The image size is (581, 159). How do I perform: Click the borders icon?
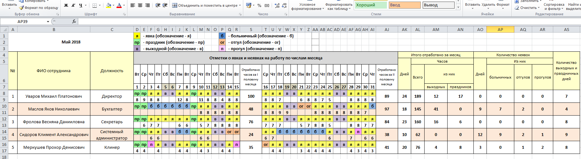click(x=94, y=5)
